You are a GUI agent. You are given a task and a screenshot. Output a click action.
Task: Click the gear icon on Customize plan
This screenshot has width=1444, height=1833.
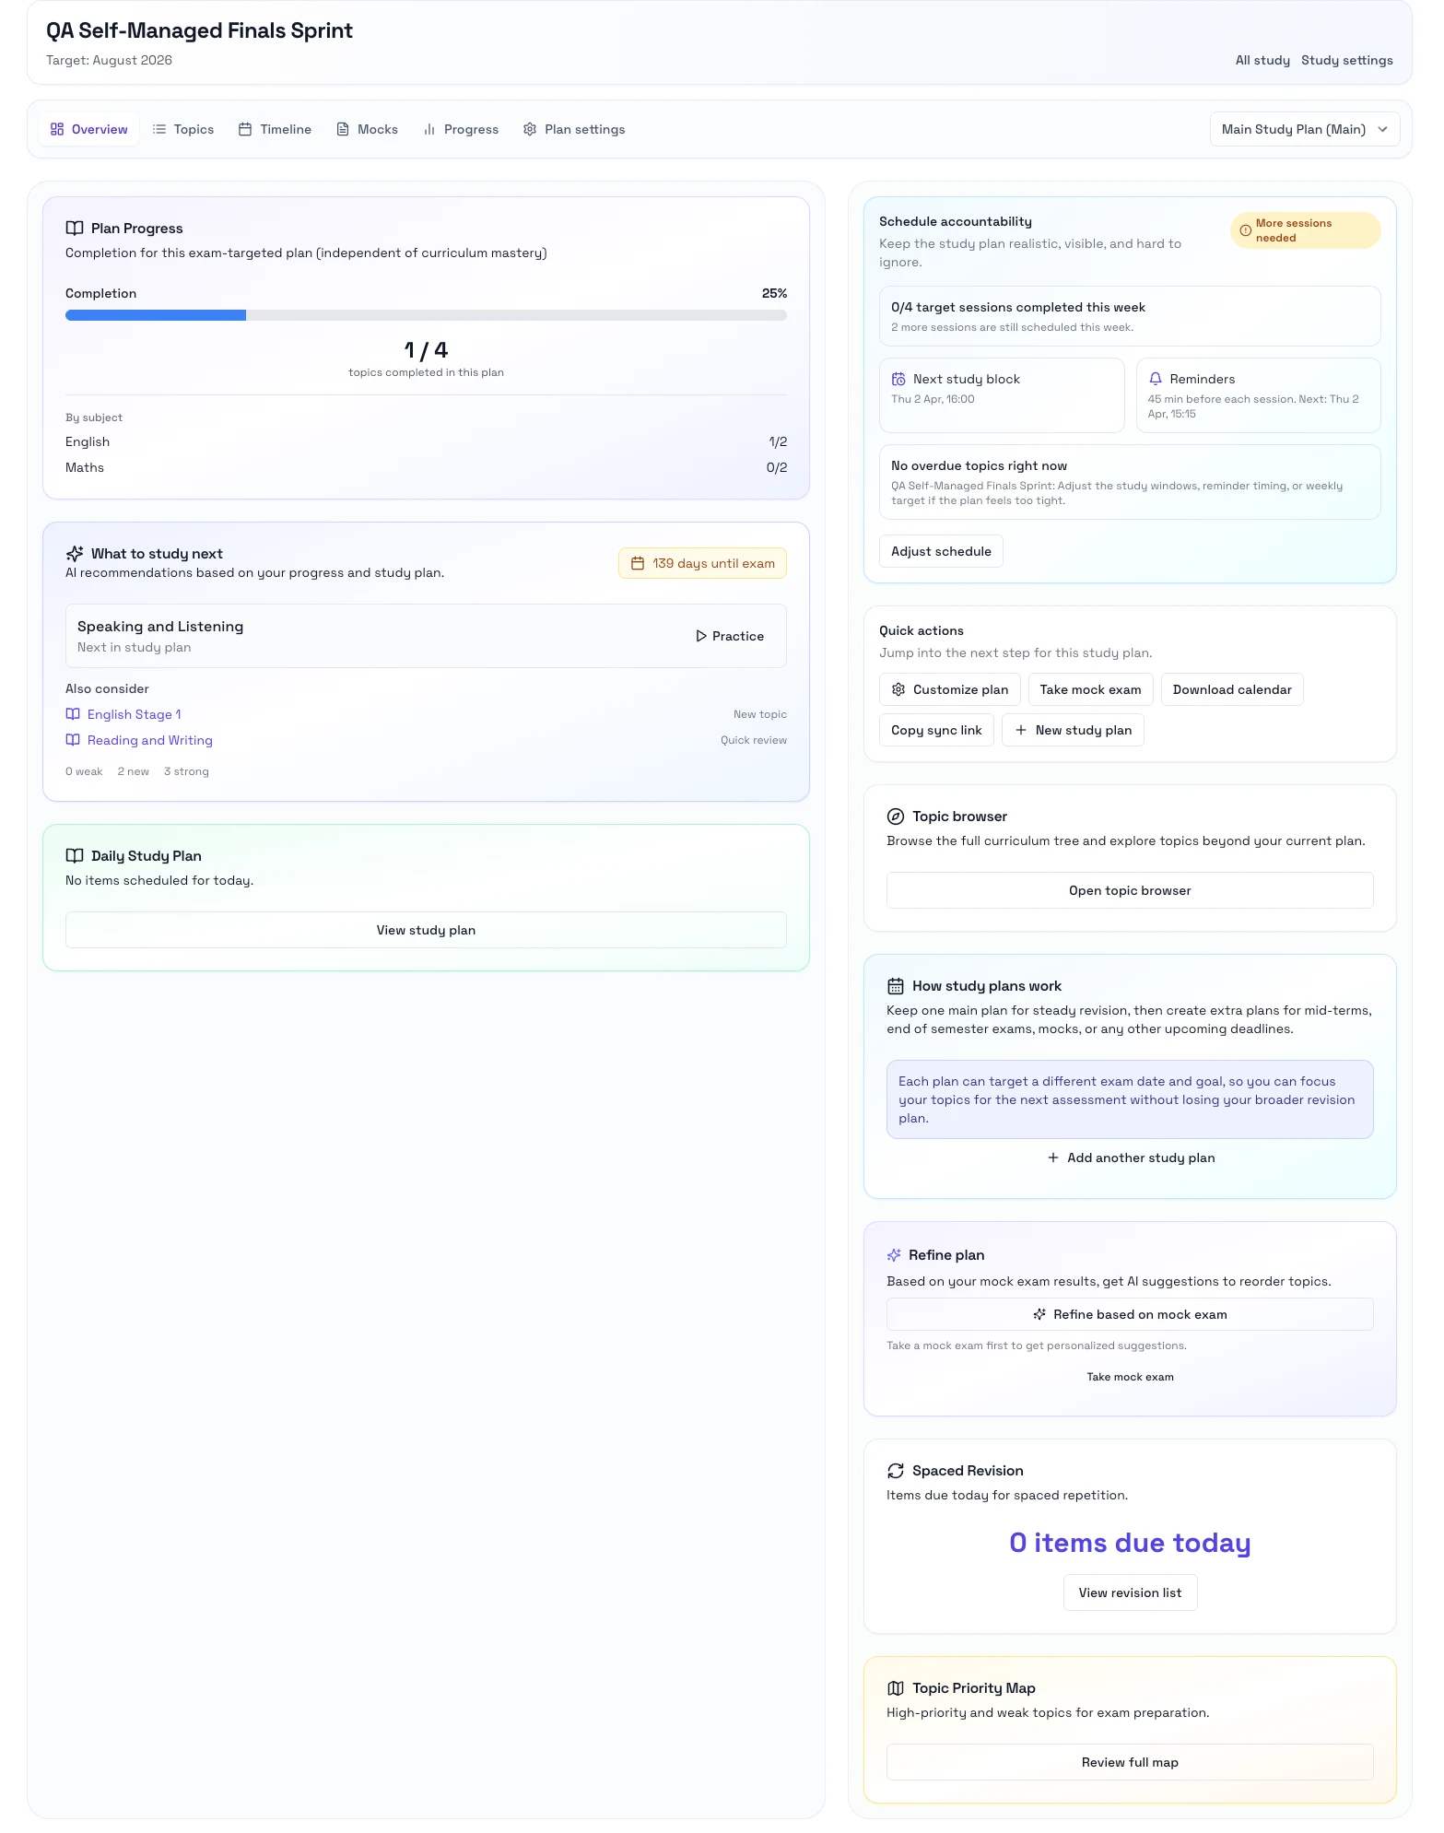898,689
